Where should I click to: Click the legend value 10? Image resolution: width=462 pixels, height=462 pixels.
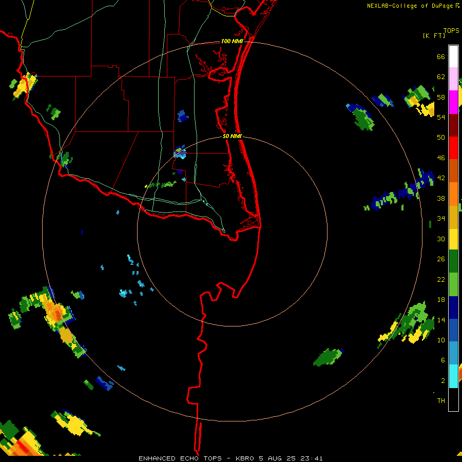click(441, 340)
